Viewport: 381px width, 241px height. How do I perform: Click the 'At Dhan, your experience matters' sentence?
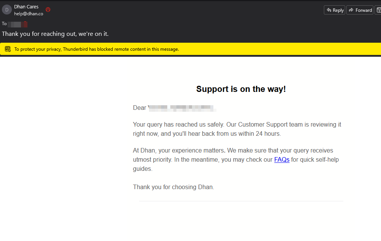click(x=178, y=151)
